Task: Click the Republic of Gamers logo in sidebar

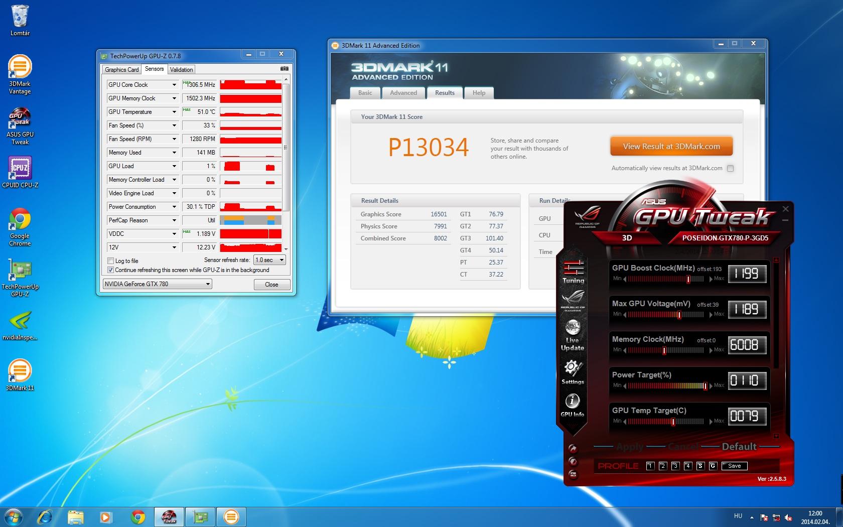Action: (573, 301)
